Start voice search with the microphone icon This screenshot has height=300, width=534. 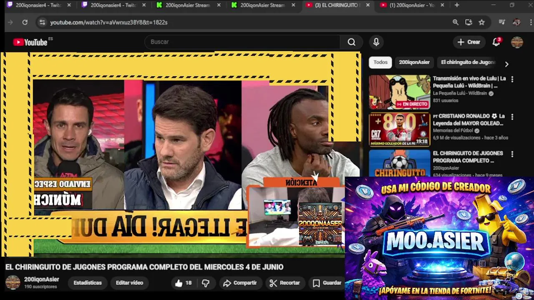[376, 42]
